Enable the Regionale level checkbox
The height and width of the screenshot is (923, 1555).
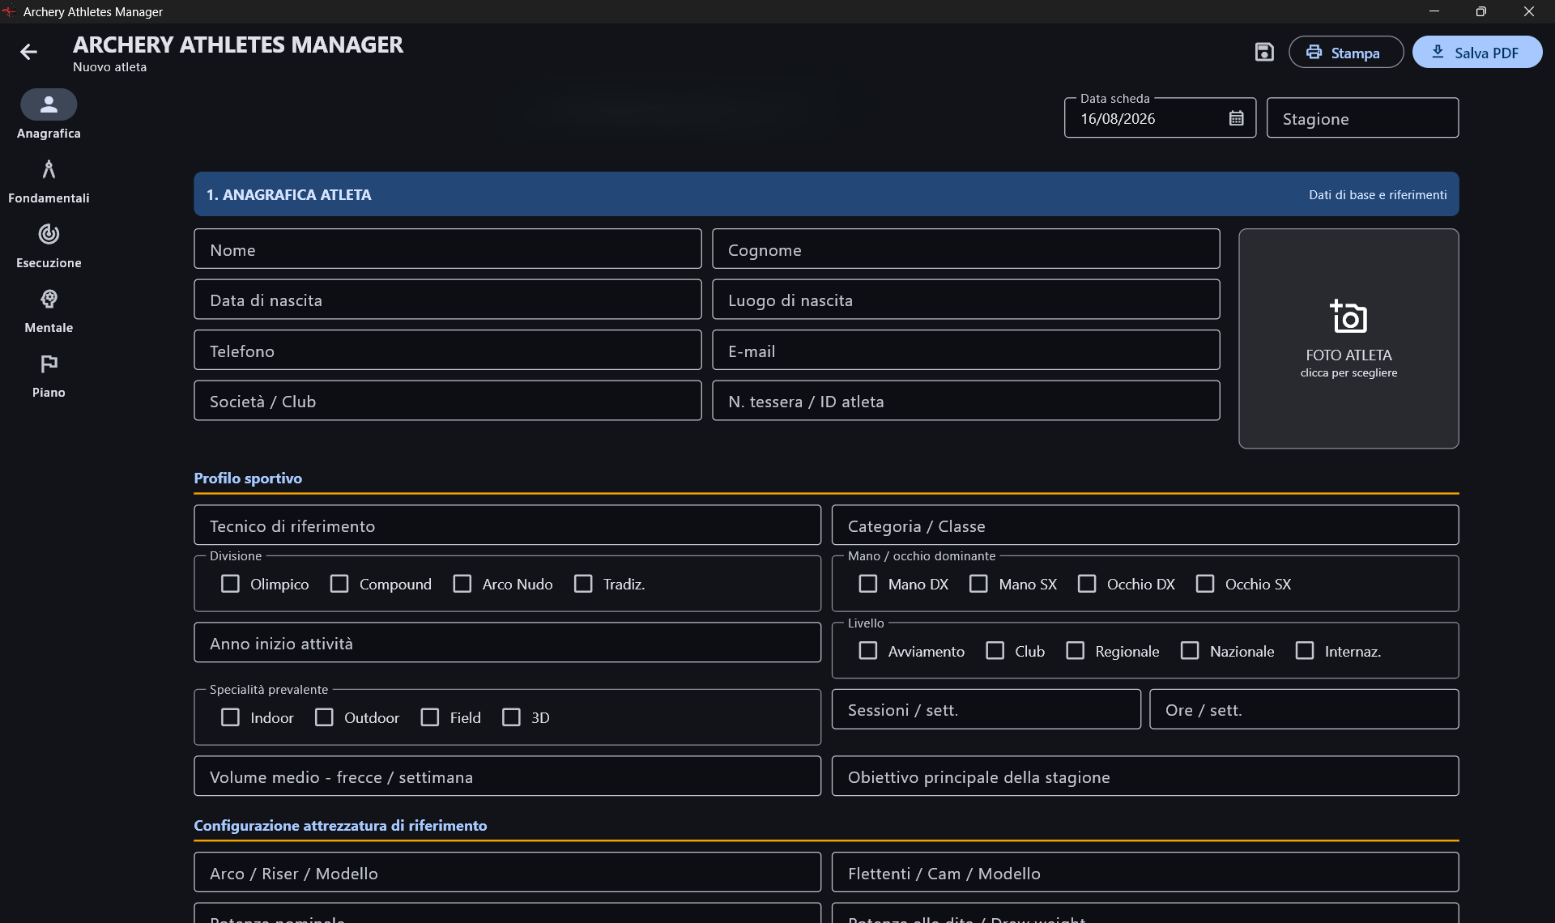click(1075, 651)
